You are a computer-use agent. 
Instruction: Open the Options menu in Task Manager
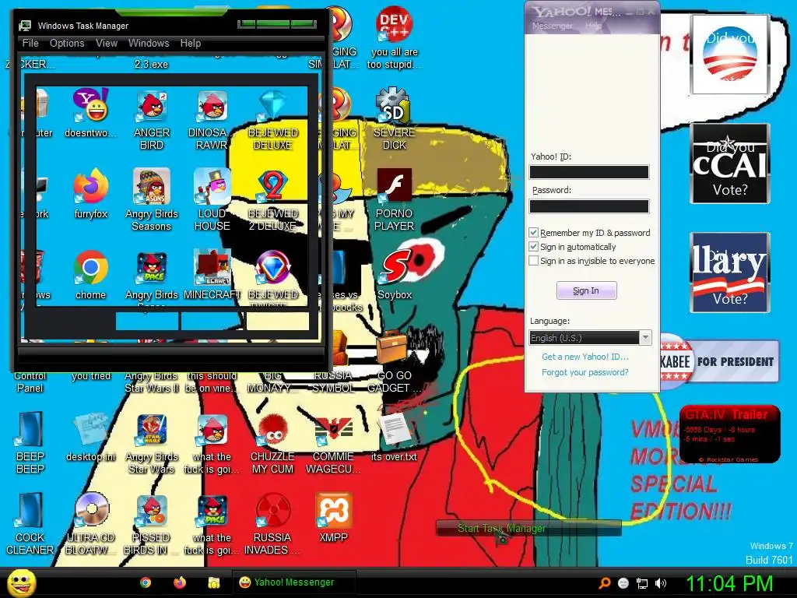click(x=67, y=44)
